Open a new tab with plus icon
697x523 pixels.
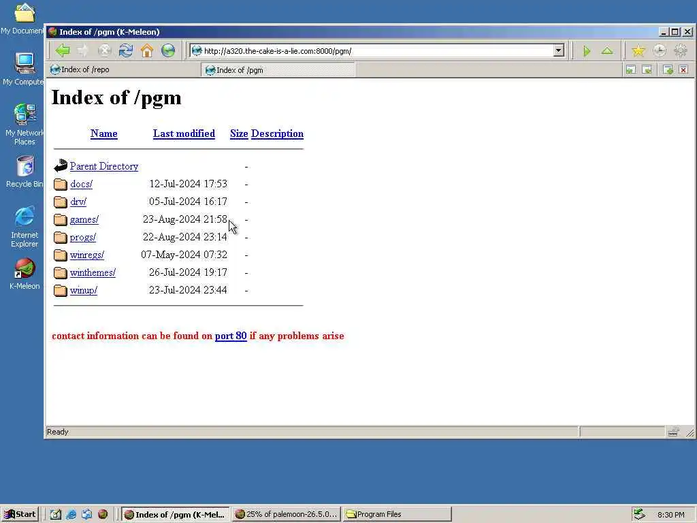668,70
